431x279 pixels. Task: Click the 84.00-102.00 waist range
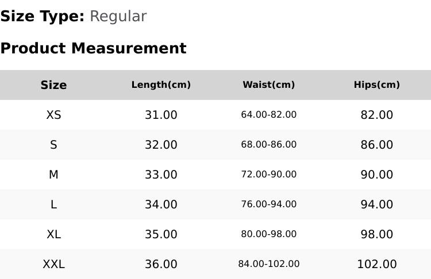point(269,264)
